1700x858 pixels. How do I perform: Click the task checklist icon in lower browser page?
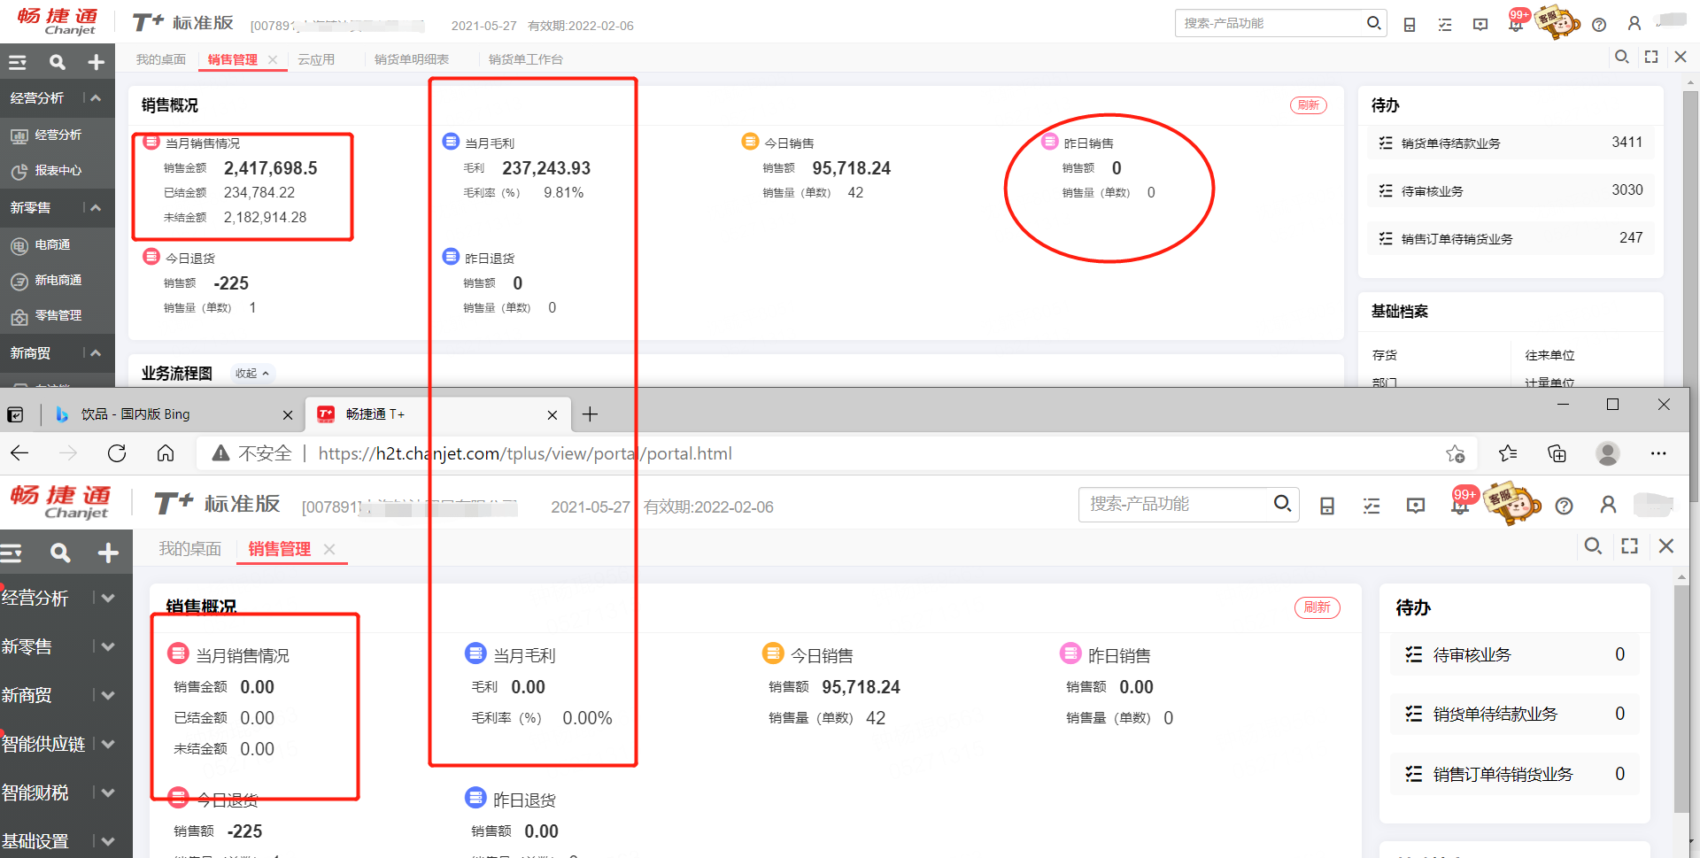click(x=1372, y=506)
